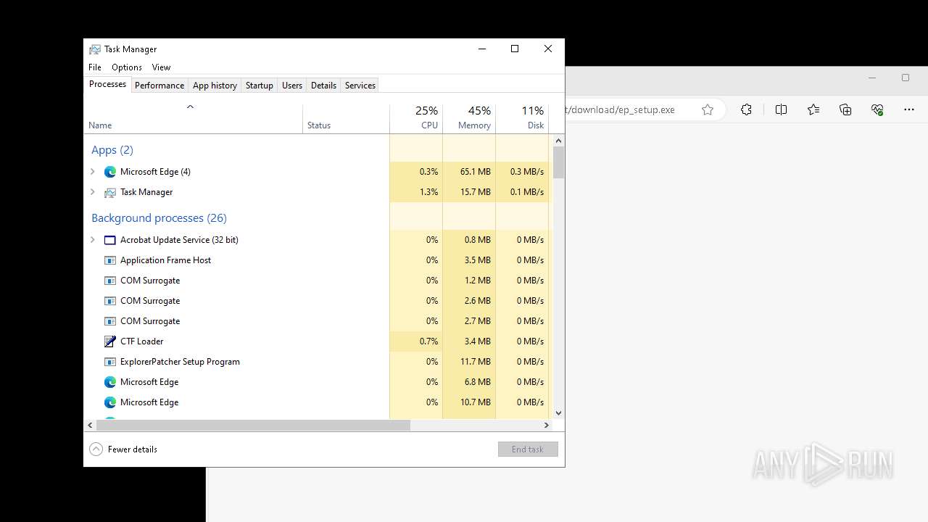Click the horizontal scrollbar thumb
Viewport: 928px width, 522px height.
253,426
